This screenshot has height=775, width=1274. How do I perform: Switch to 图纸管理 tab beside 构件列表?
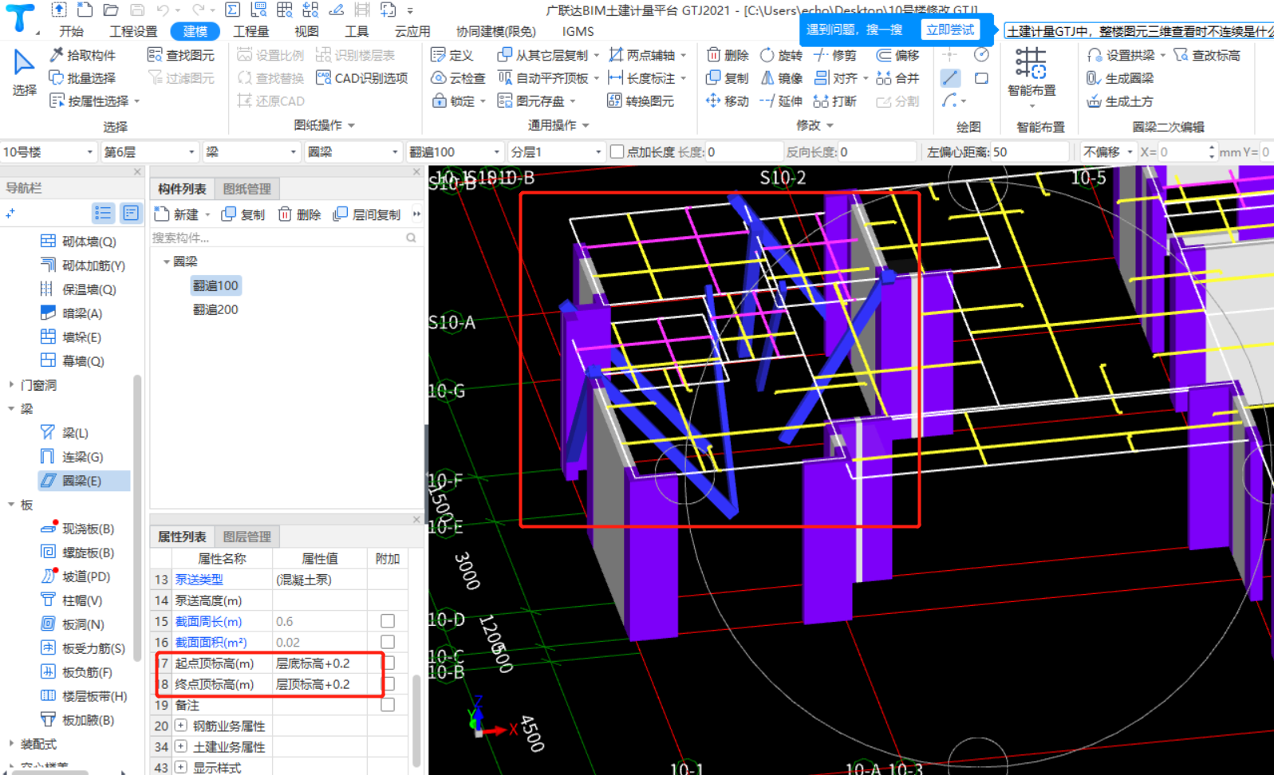pyautogui.click(x=247, y=189)
